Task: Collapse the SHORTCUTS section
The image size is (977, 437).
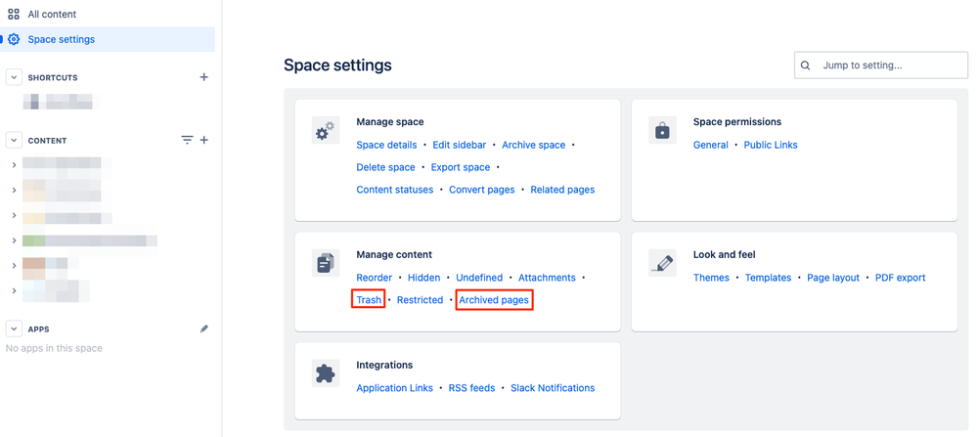Action: coord(14,77)
